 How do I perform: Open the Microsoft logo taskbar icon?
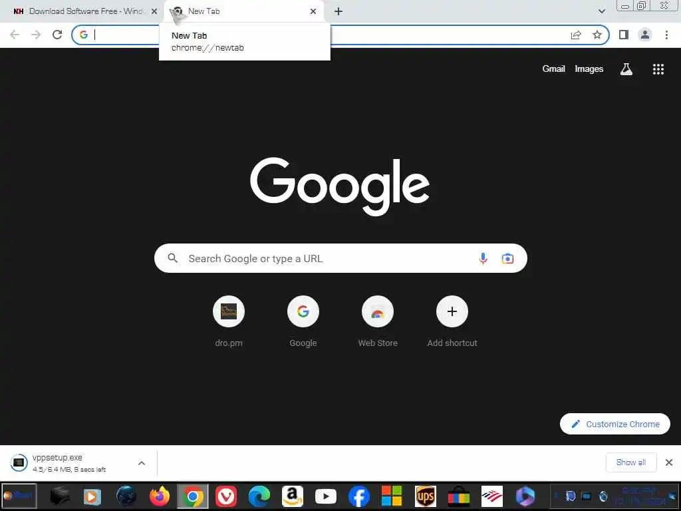pos(392,496)
